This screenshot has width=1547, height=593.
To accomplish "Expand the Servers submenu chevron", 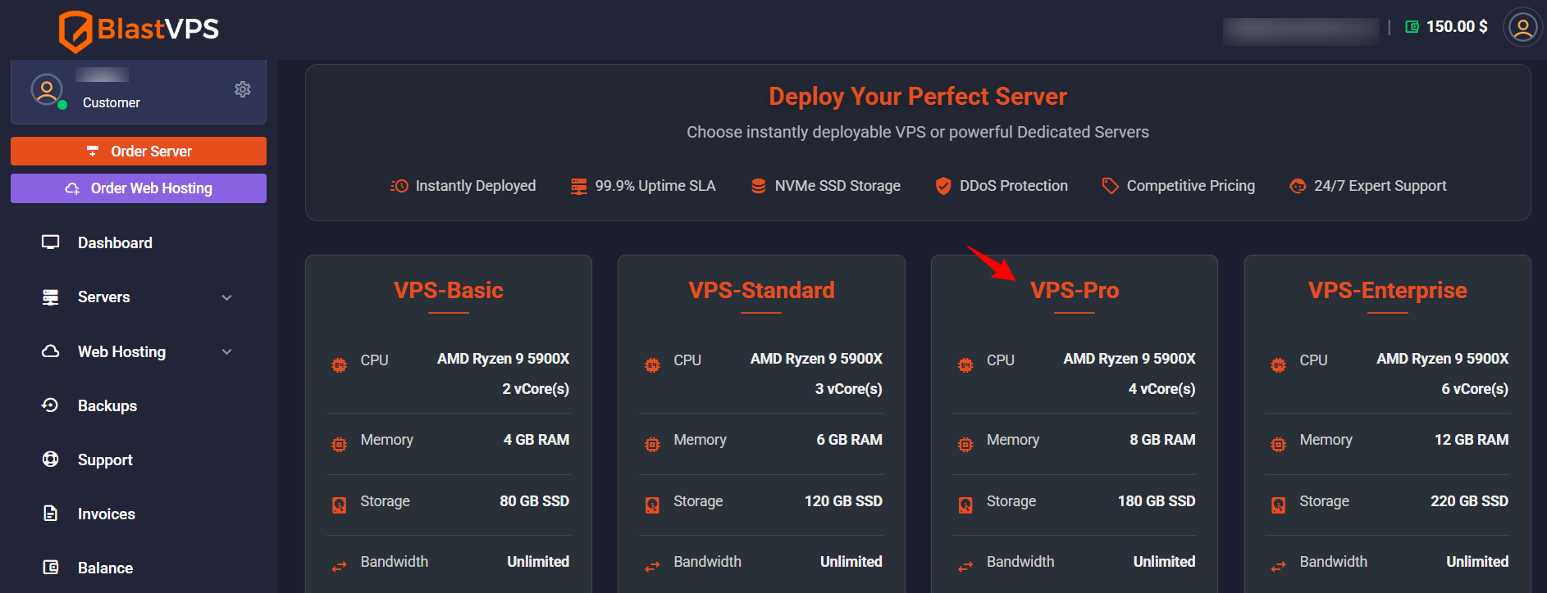I will [227, 297].
